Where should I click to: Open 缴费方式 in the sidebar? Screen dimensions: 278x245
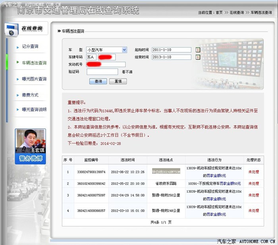click(30, 95)
